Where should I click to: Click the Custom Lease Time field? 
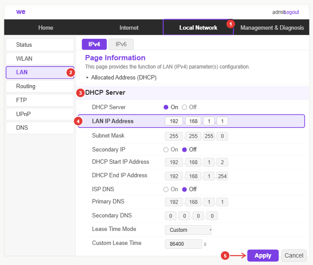[183, 244]
